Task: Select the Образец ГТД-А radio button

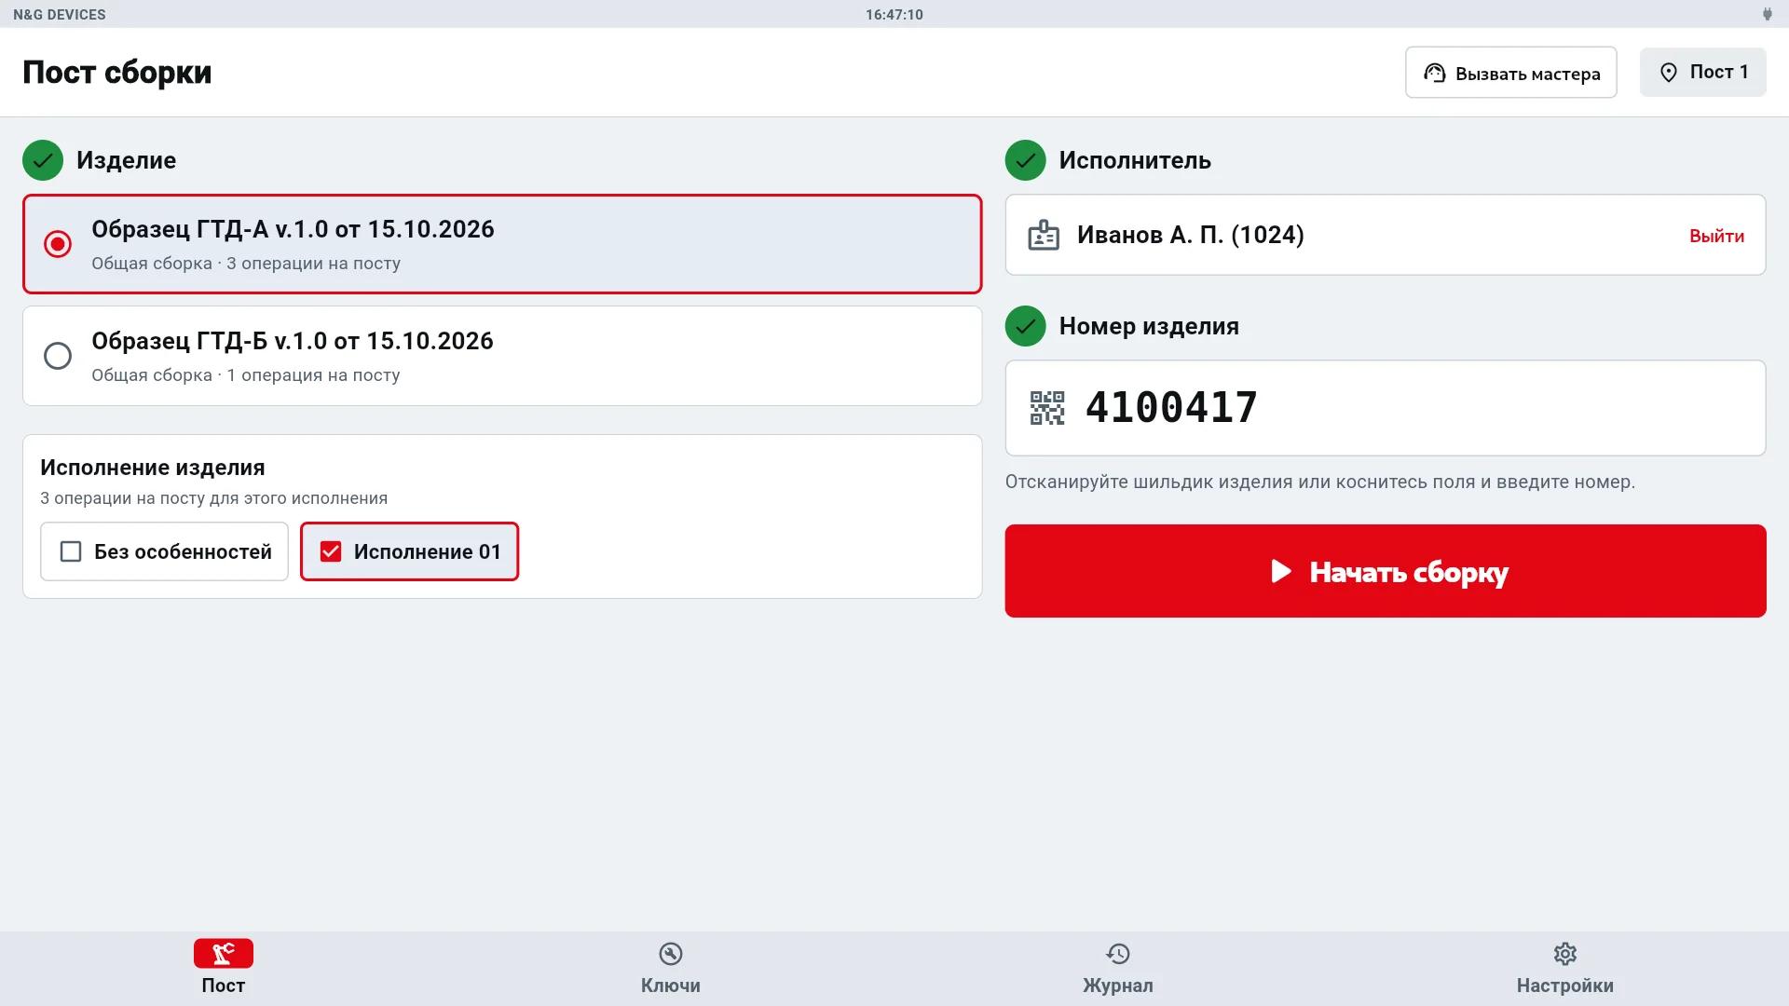Action: [58, 244]
